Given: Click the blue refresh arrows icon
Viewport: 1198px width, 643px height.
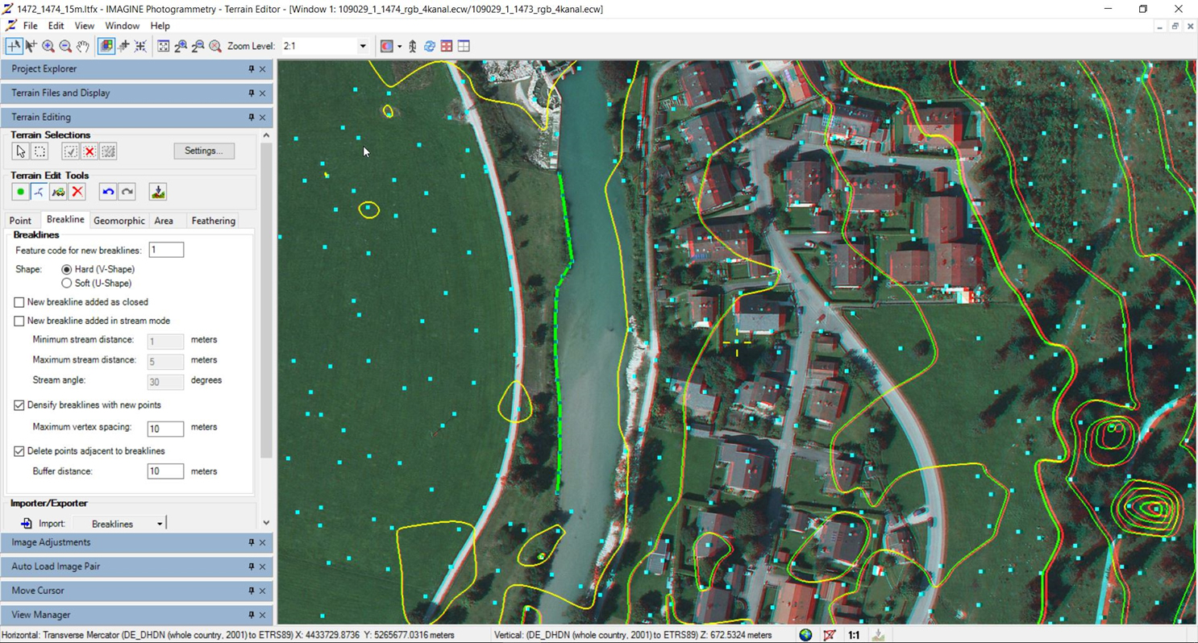Looking at the screenshot, I should 430,46.
